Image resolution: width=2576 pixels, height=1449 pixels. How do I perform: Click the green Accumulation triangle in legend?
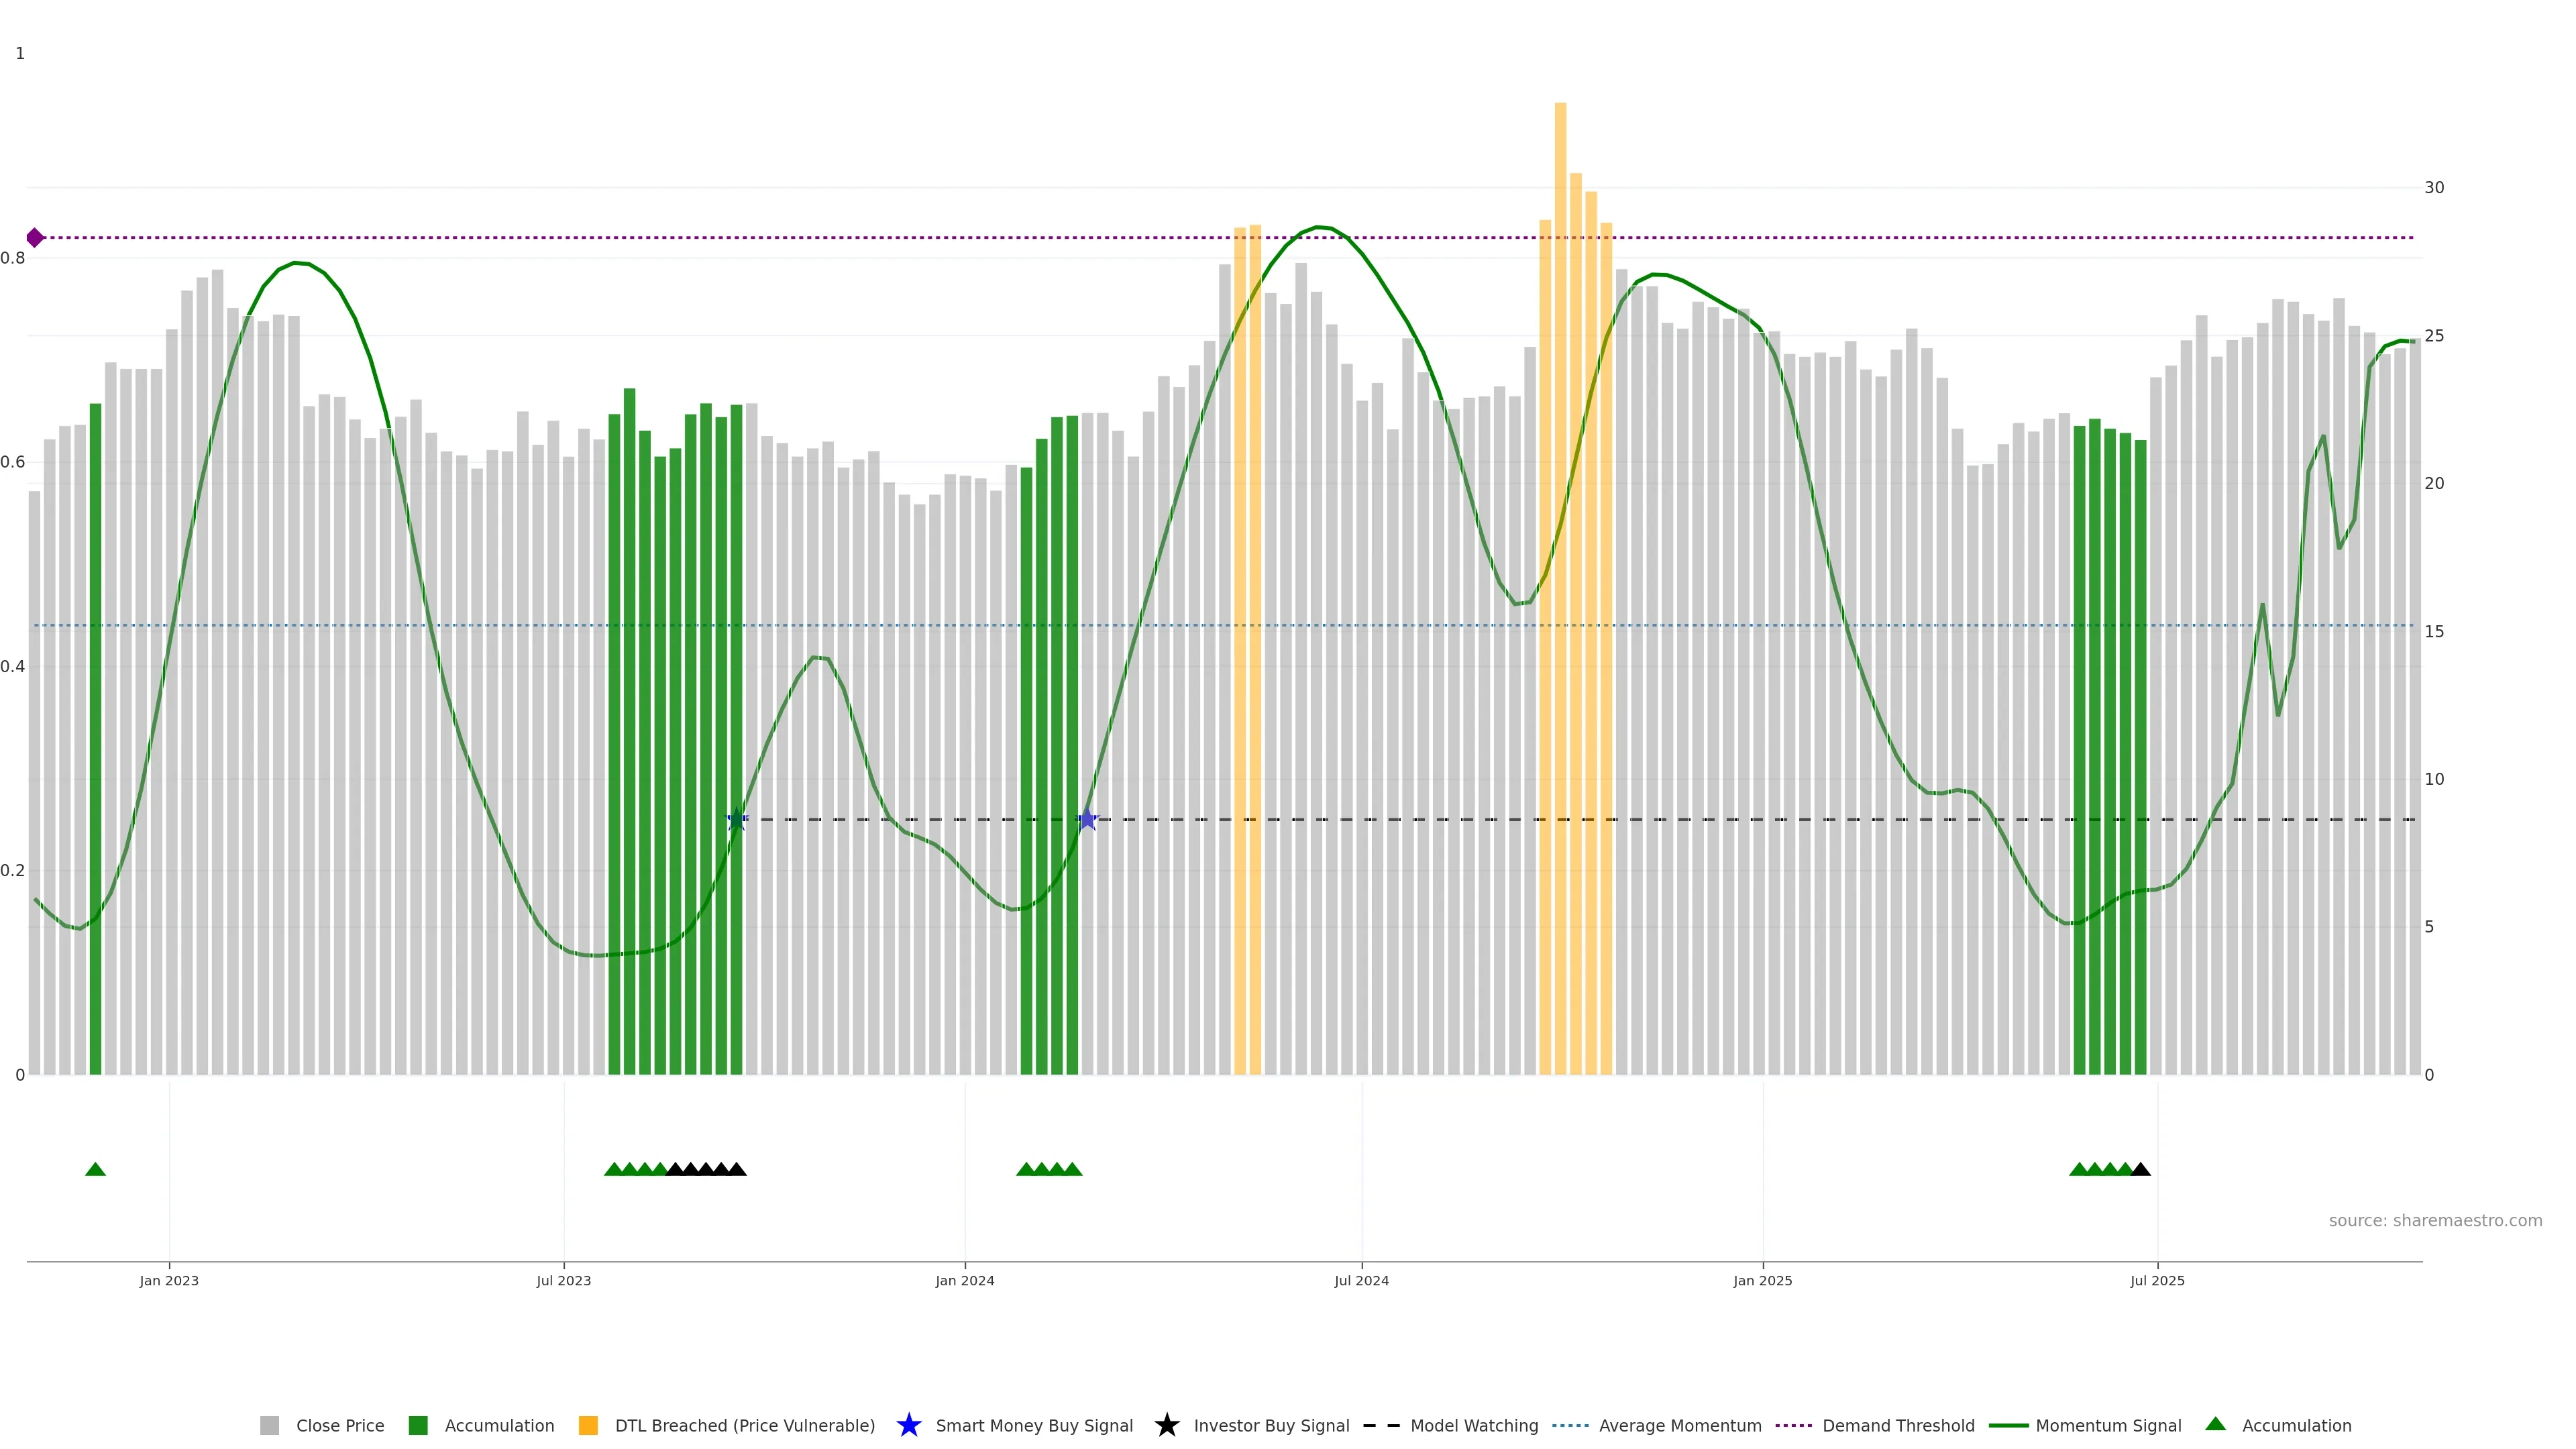2215,1424
